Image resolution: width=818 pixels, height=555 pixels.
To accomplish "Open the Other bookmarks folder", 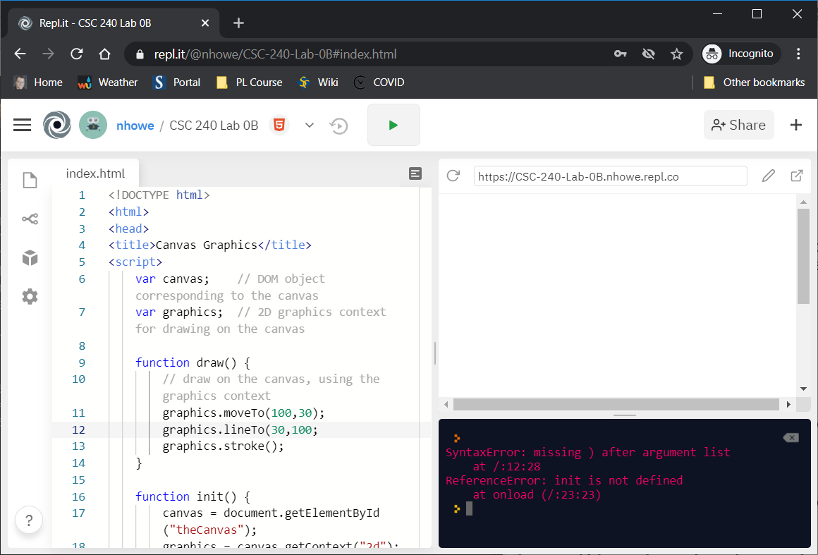I will 754,83.
